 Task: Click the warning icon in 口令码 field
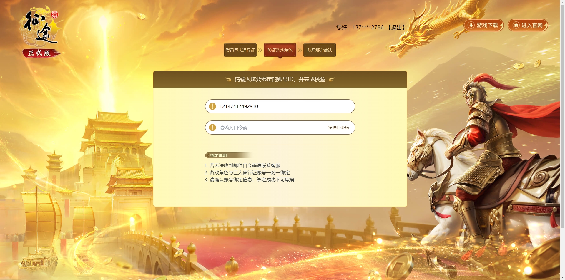tap(212, 128)
